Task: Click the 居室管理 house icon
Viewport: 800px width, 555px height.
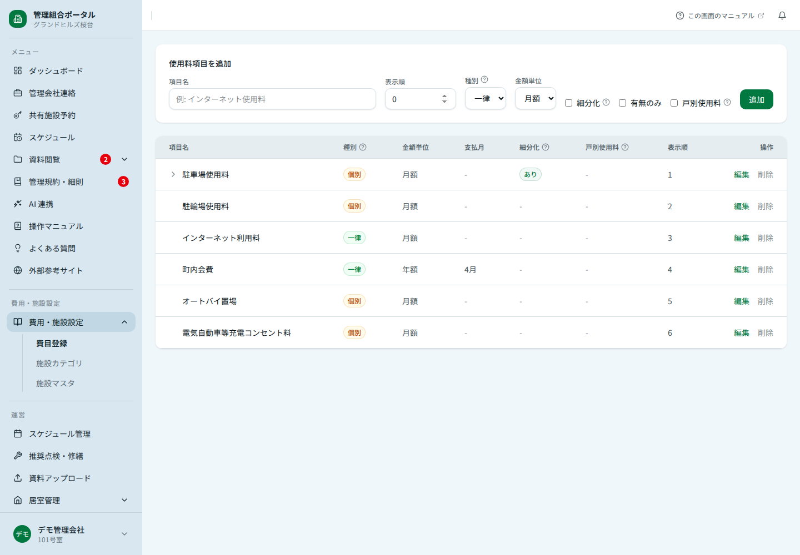Action: click(x=18, y=500)
